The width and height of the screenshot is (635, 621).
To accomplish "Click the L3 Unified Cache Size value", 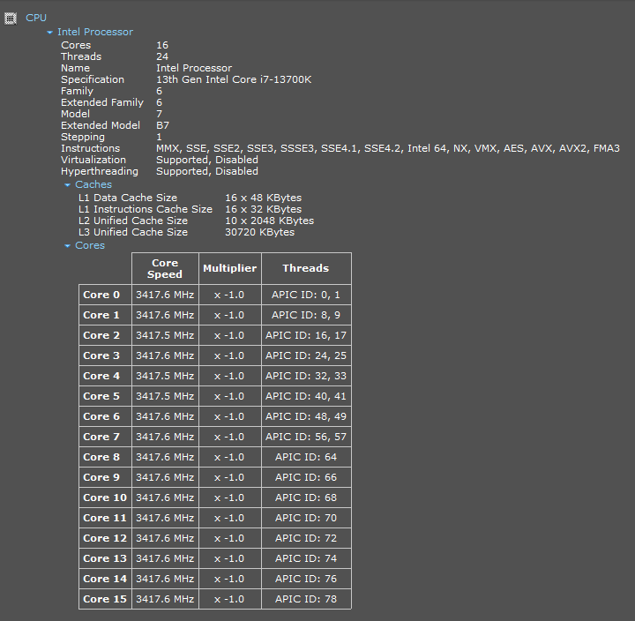I will [260, 233].
